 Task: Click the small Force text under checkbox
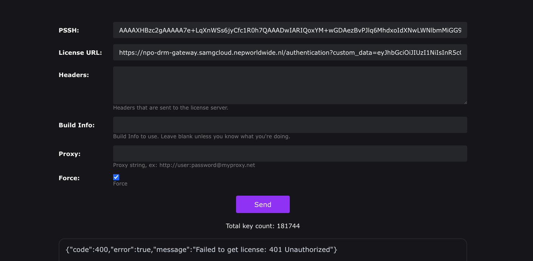pos(120,184)
